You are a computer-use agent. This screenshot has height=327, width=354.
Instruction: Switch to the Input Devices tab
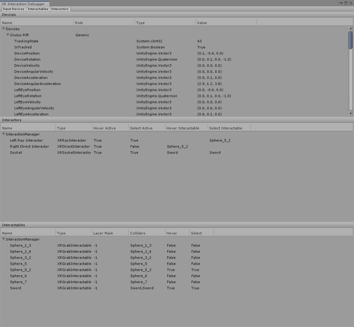click(x=13, y=8)
